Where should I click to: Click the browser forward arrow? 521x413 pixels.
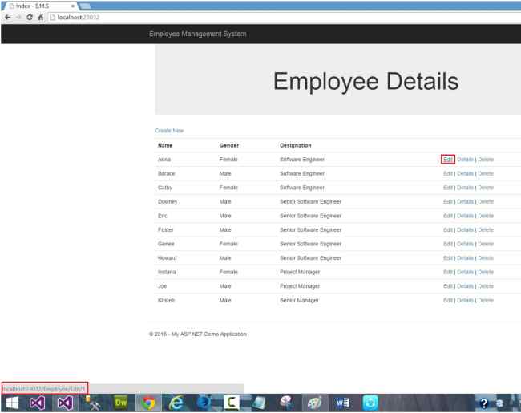click(x=18, y=18)
